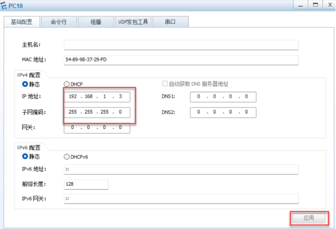Enable the DHCPv6 radio option
Screen dimensions: 336x229
pos(67,157)
